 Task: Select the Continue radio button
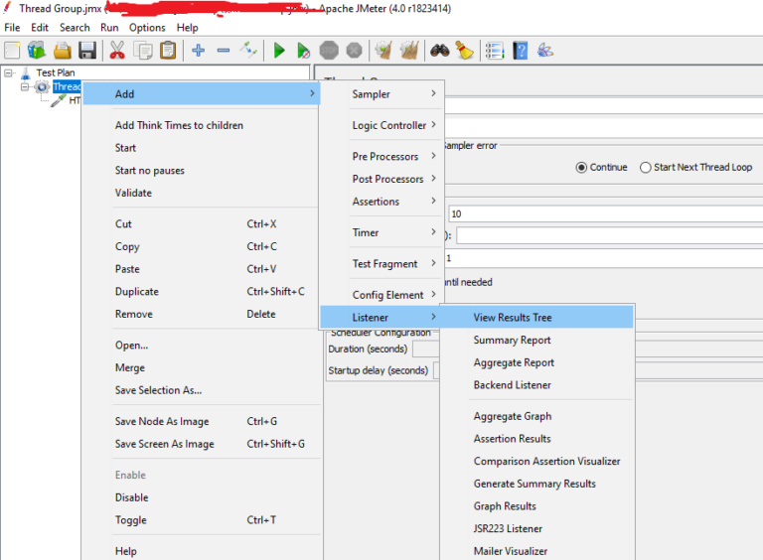[x=581, y=167]
